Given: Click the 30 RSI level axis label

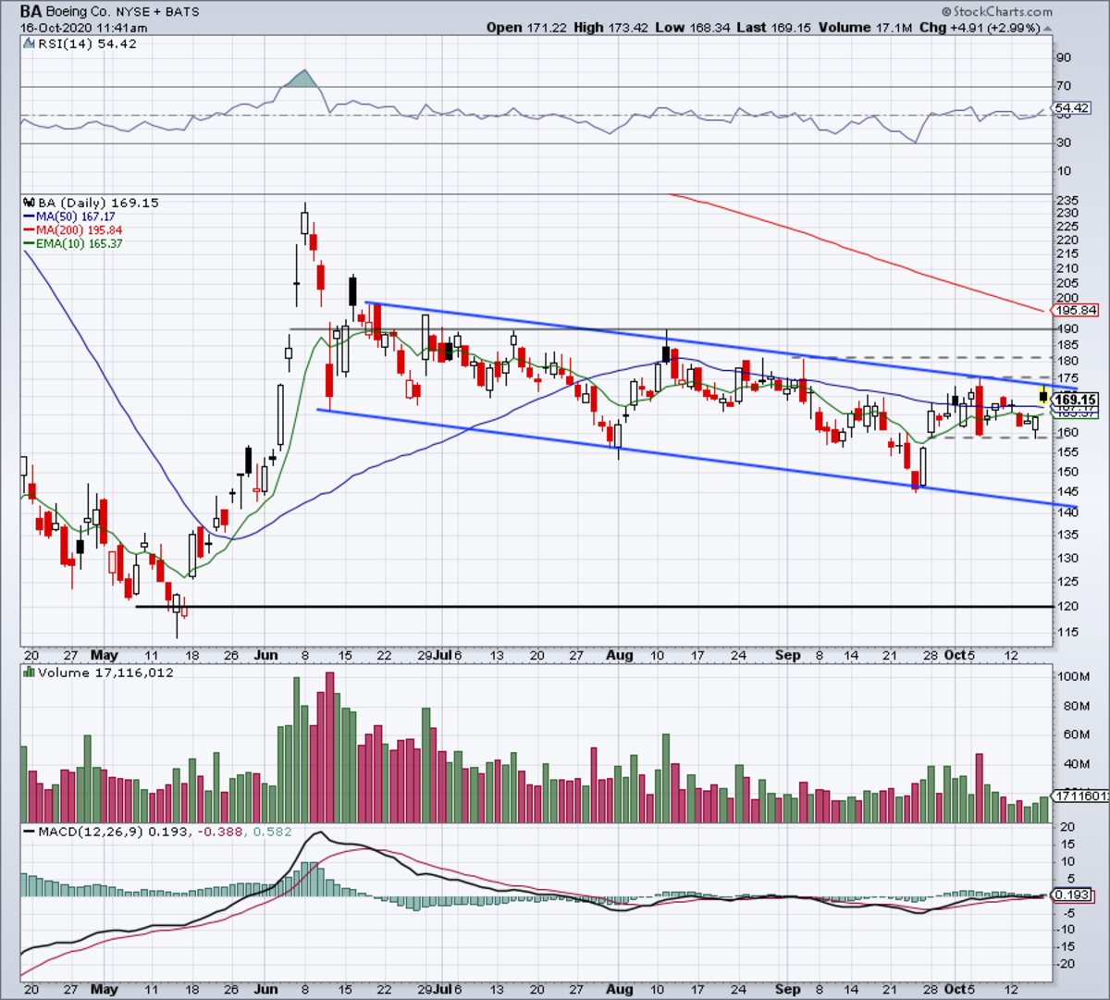Looking at the screenshot, I should coord(1065,142).
